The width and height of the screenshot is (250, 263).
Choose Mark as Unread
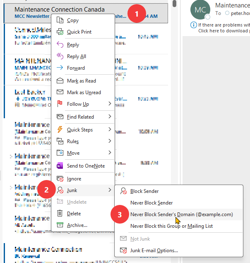83,92
